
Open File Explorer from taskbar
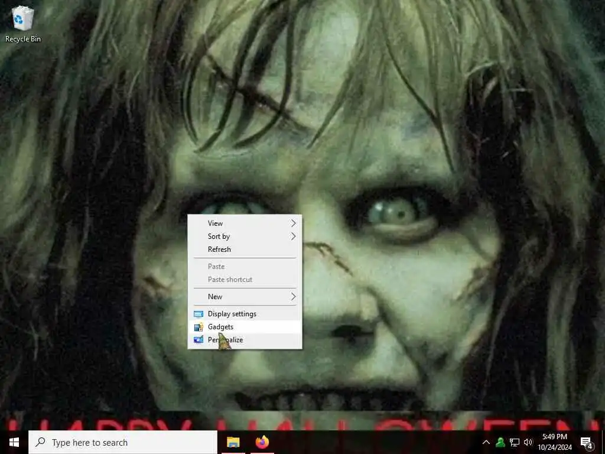[x=233, y=442]
